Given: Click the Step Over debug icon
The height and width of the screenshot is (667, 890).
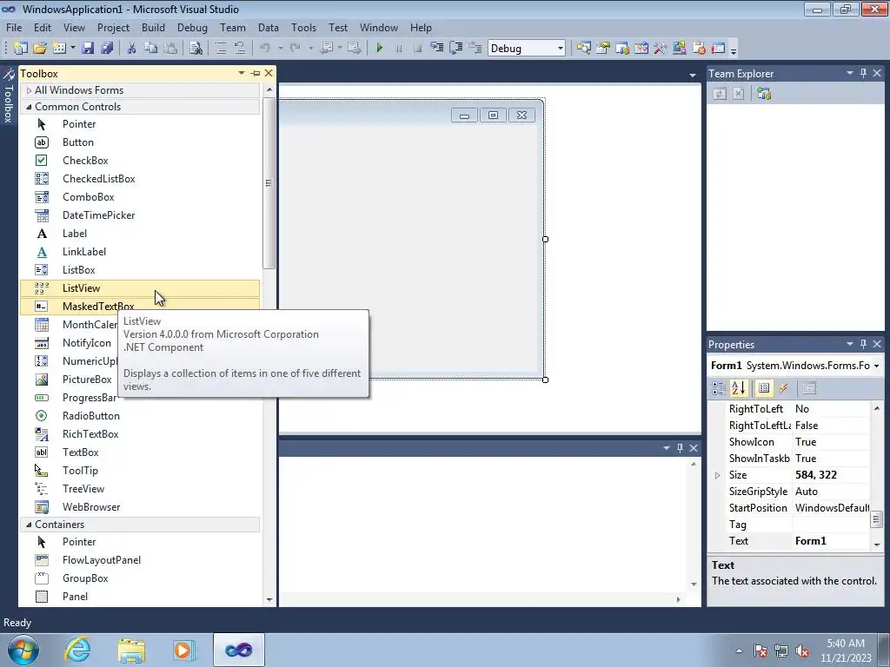Looking at the screenshot, I should coord(455,49).
